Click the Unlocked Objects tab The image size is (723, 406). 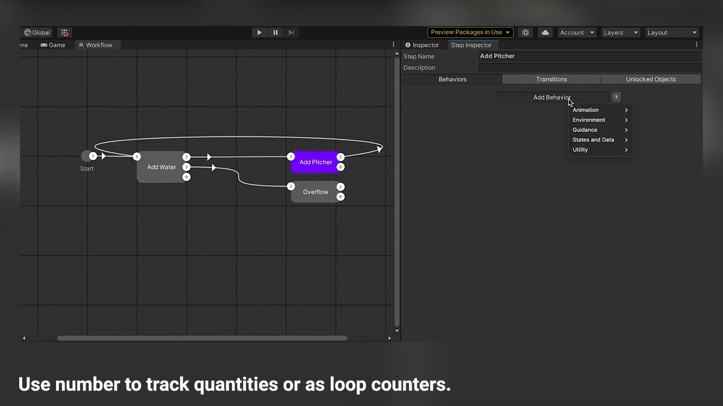tap(651, 79)
